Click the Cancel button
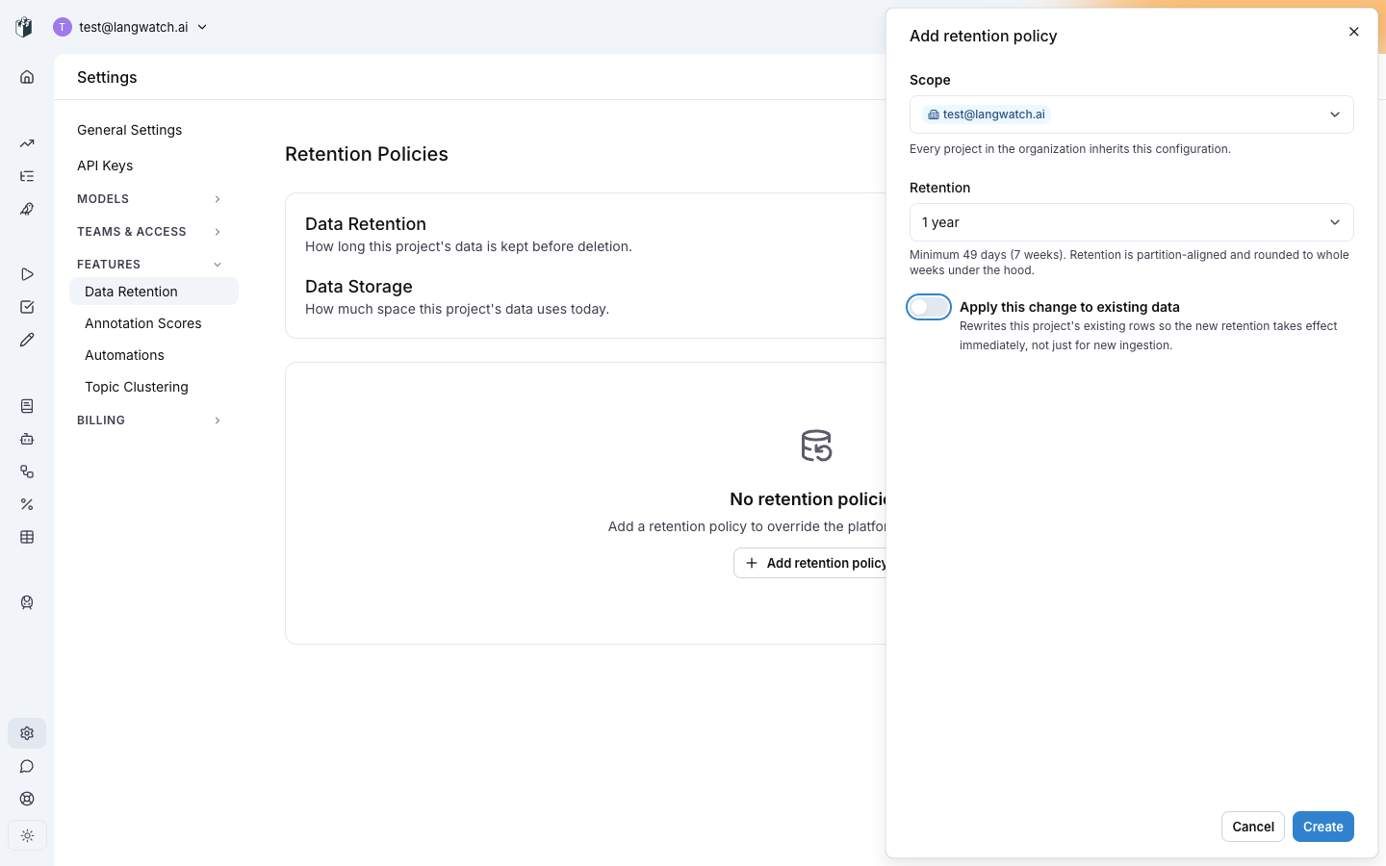1386x866 pixels. click(1253, 827)
